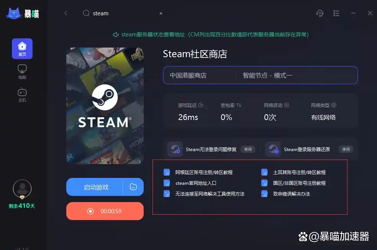Open folder icon beside 启动游戏
The height and width of the screenshot is (250, 377).
[133, 187]
